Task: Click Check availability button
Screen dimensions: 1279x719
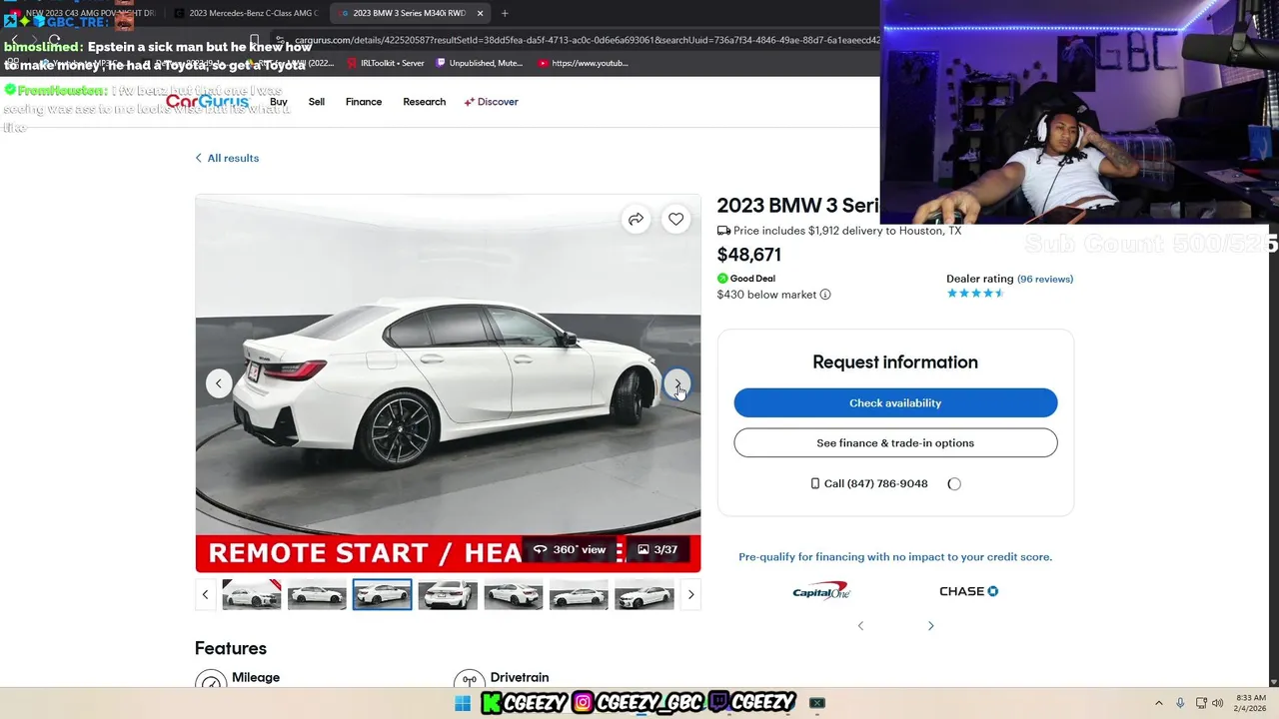Action: point(895,402)
